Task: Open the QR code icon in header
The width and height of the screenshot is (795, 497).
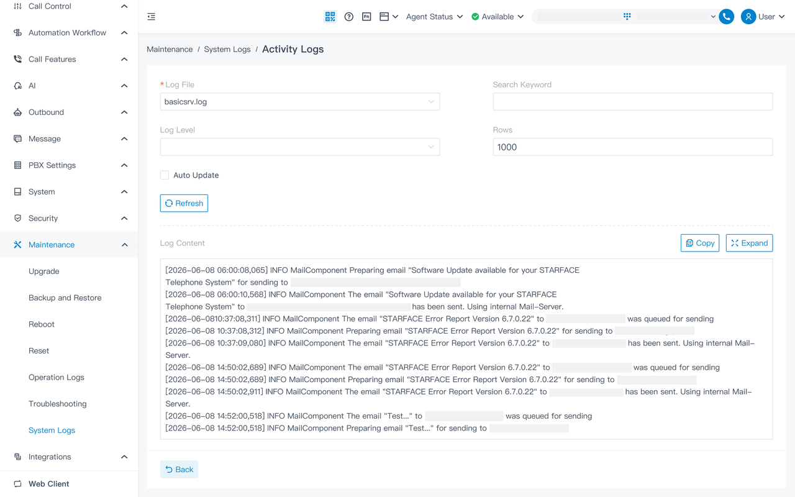Action: tap(330, 17)
